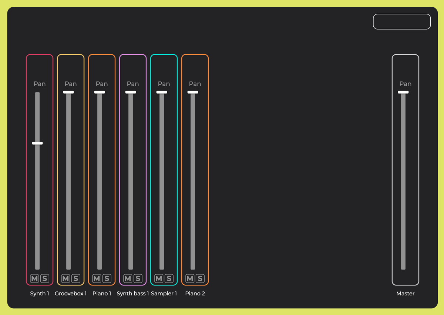
Task: Toggle solo on Sampler 1
Action: pos(169,278)
